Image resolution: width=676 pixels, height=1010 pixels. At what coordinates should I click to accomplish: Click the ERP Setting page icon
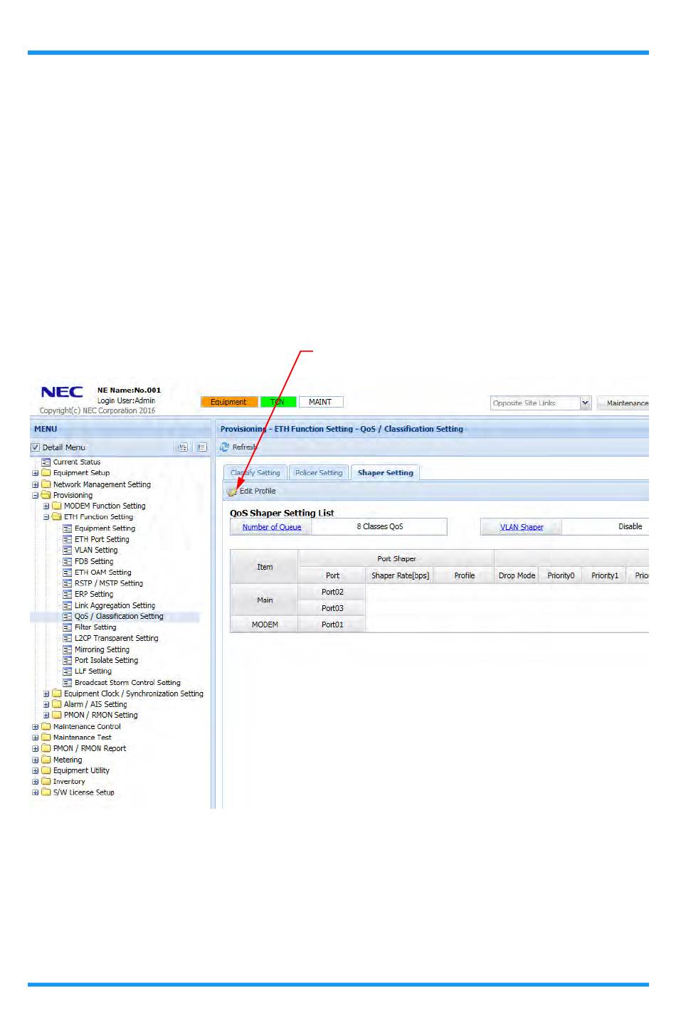68,594
